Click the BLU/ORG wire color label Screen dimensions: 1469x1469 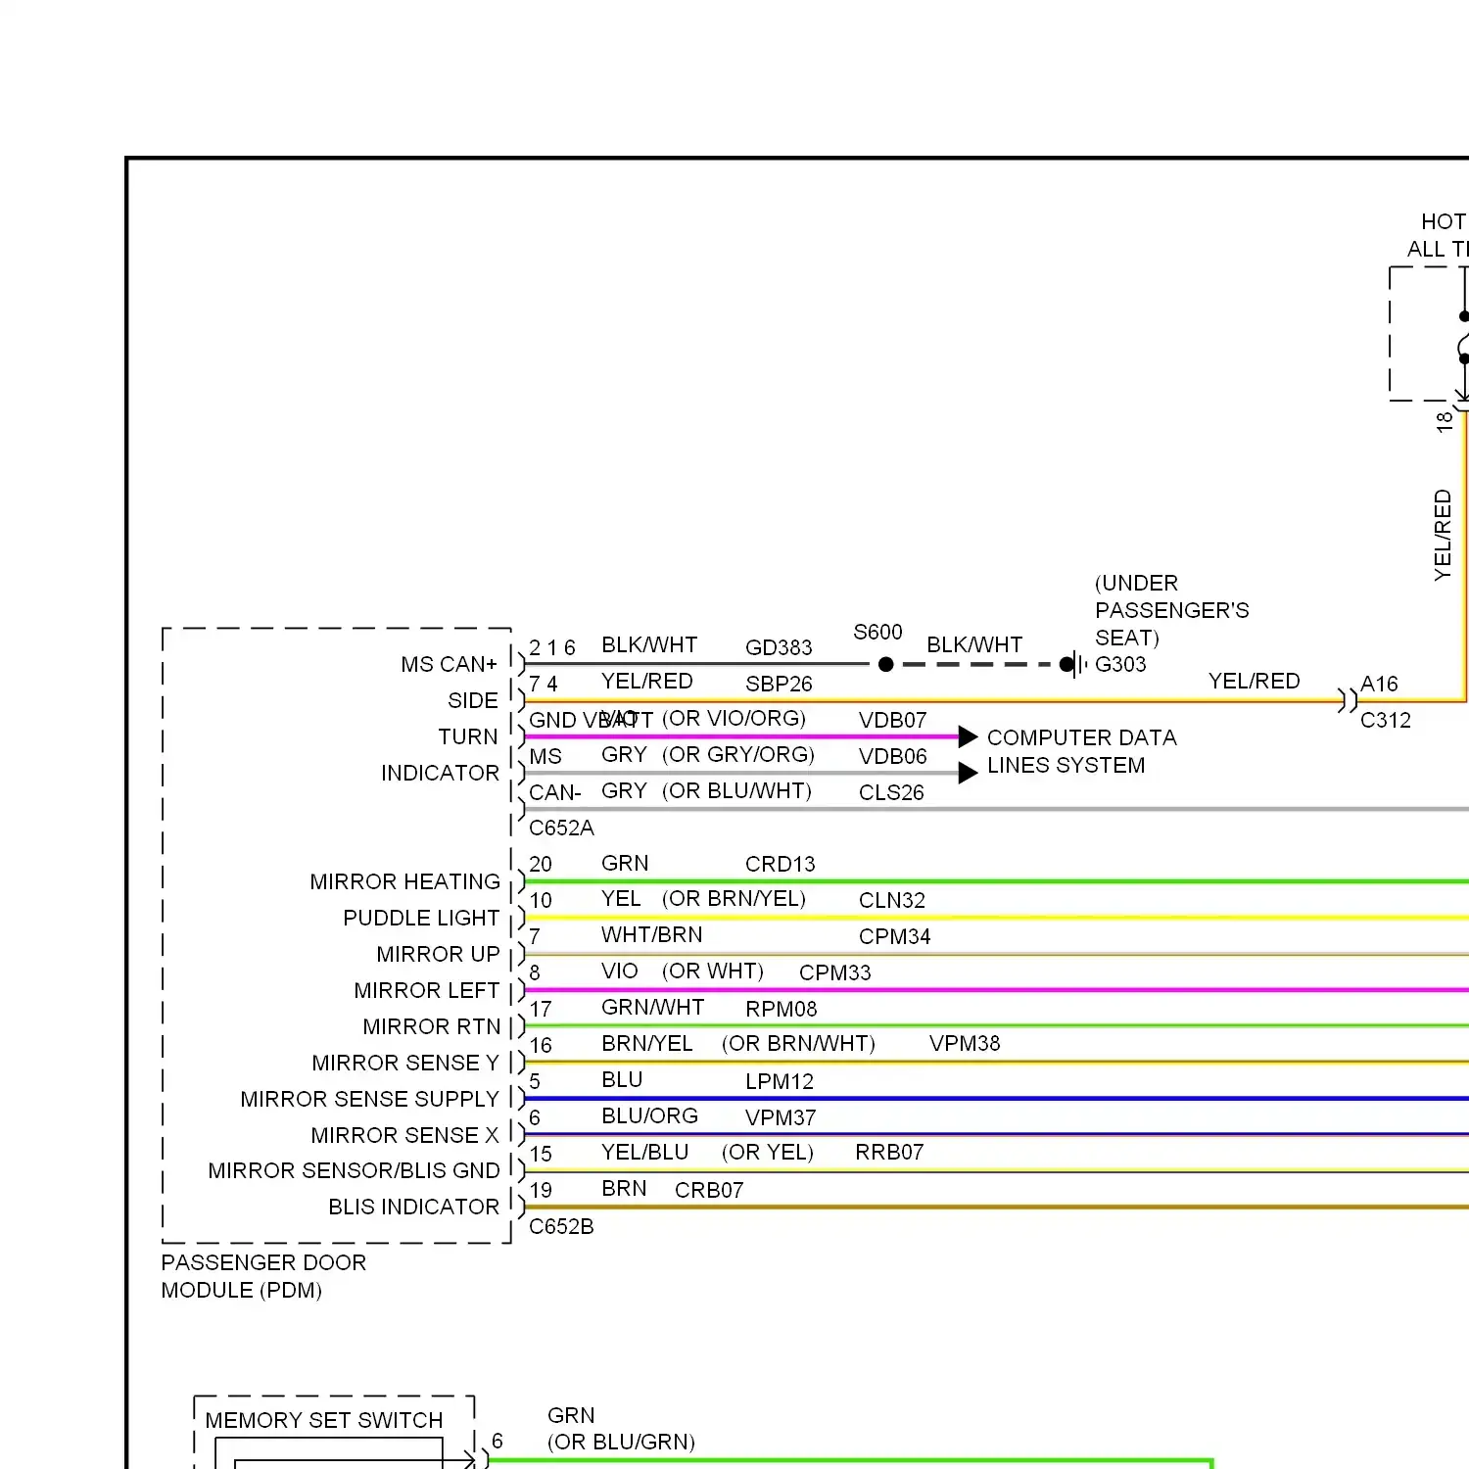point(649,1115)
